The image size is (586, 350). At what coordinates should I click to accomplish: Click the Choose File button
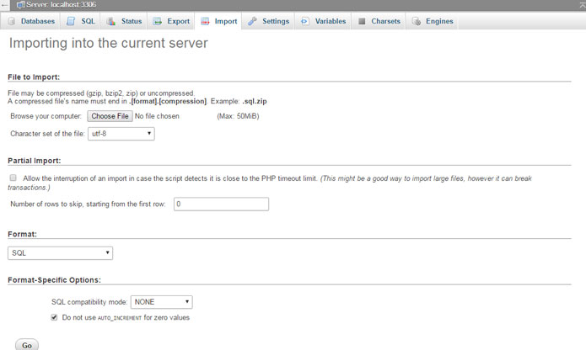click(110, 116)
